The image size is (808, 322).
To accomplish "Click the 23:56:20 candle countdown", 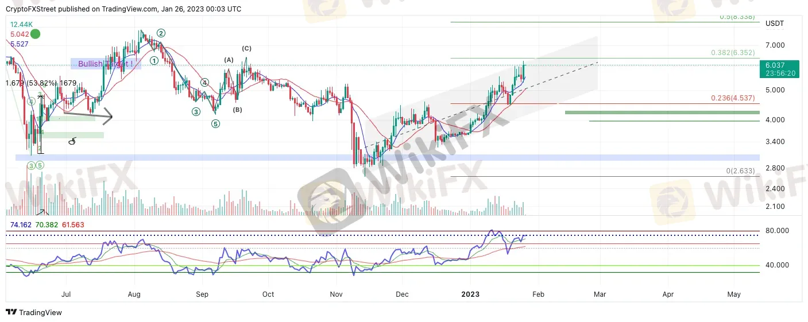I will tap(780, 73).
